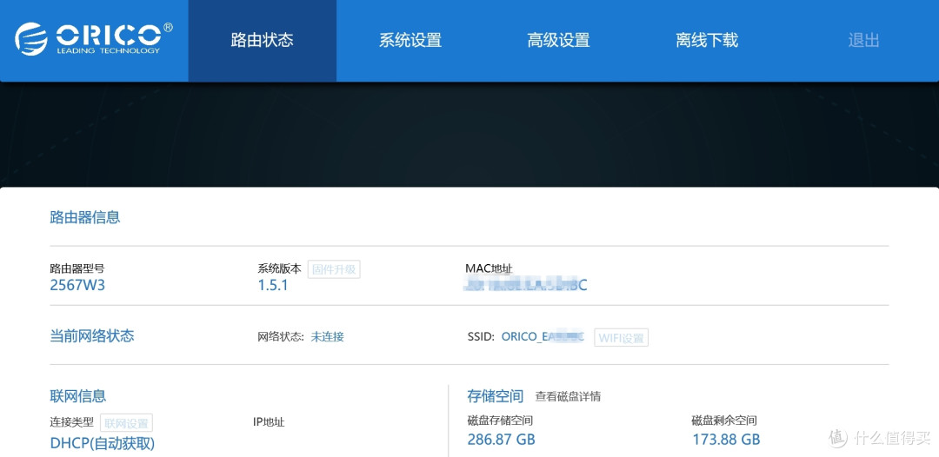Click the ORICO logo
The height and width of the screenshot is (457, 939).
(94, 39)
